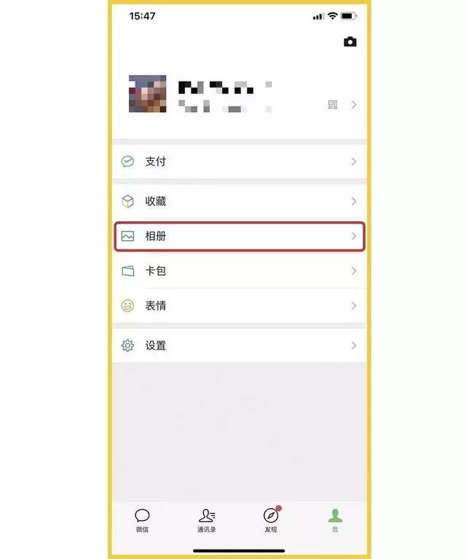Screen dimensions: 466x559
Task: Tap the 设置 gear icon
Action: 127,346
